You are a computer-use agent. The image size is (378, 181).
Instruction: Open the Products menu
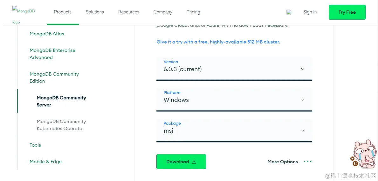coord(63,12)
